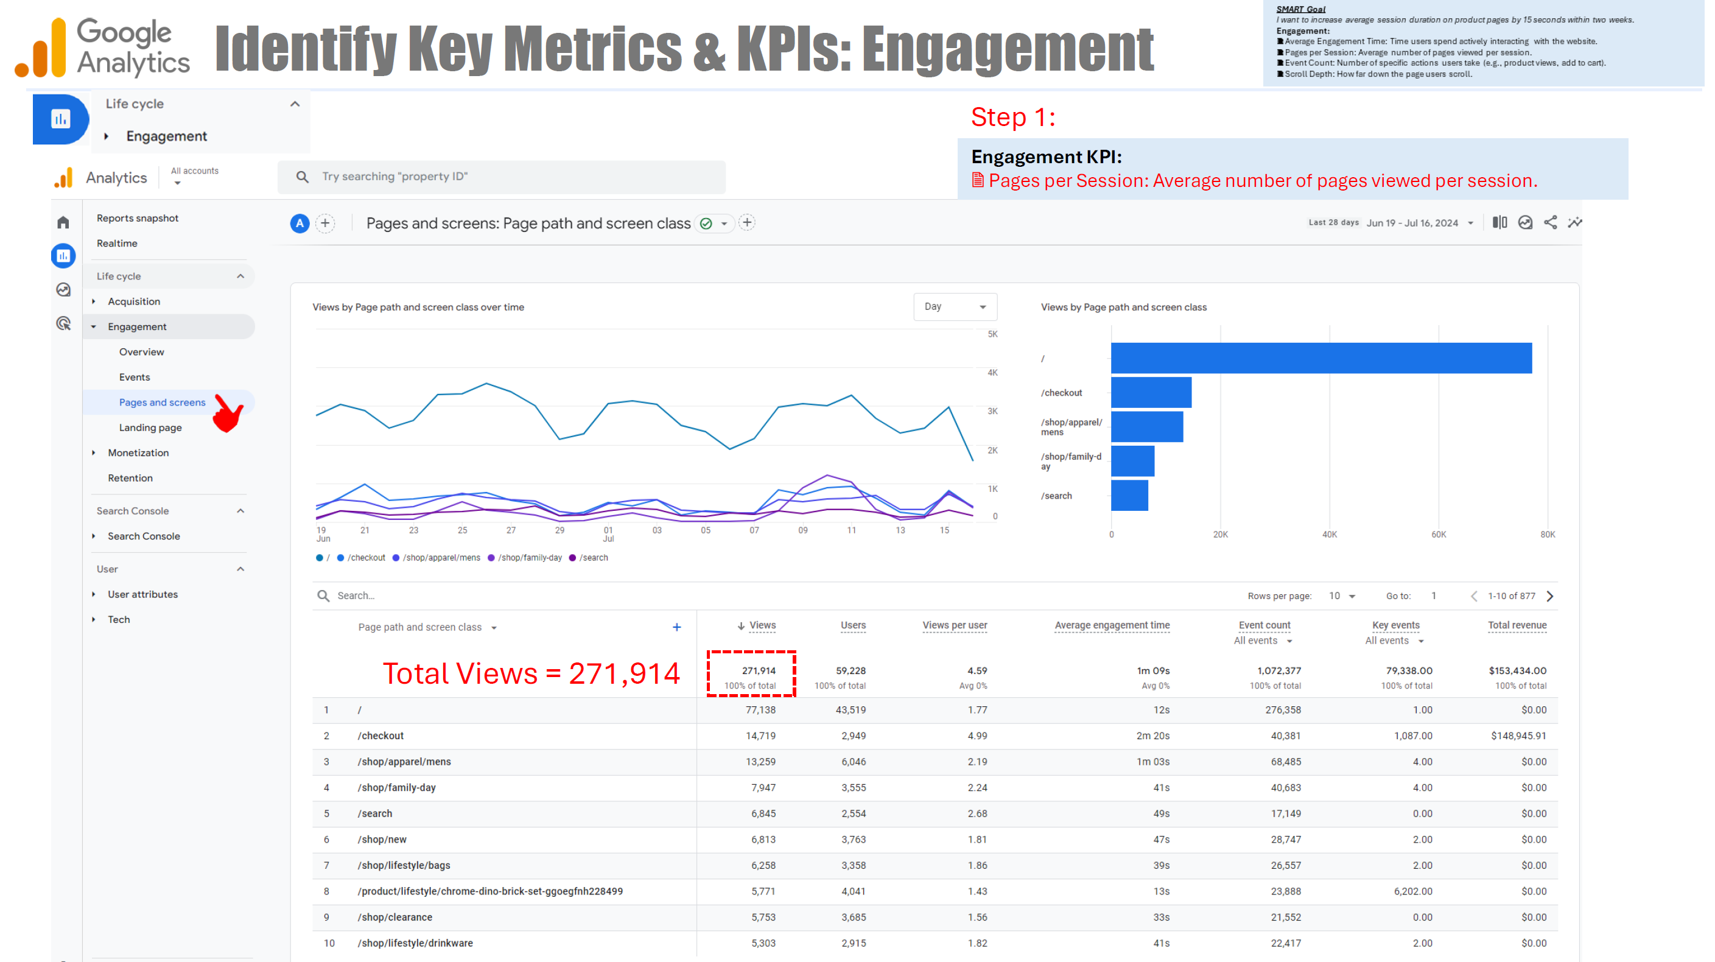
Task: Collapse the Life cycle section in sidebar
Action: tap(240, 276)
